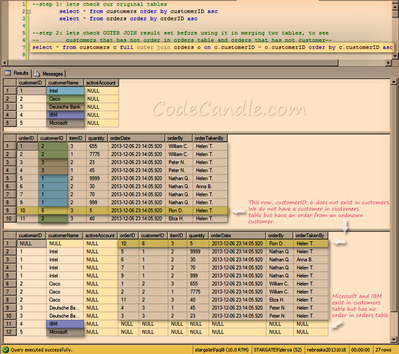Click quantity 7775 in the orders grid
The height and width of the screenshot is (354, 399).
[97, 154]
